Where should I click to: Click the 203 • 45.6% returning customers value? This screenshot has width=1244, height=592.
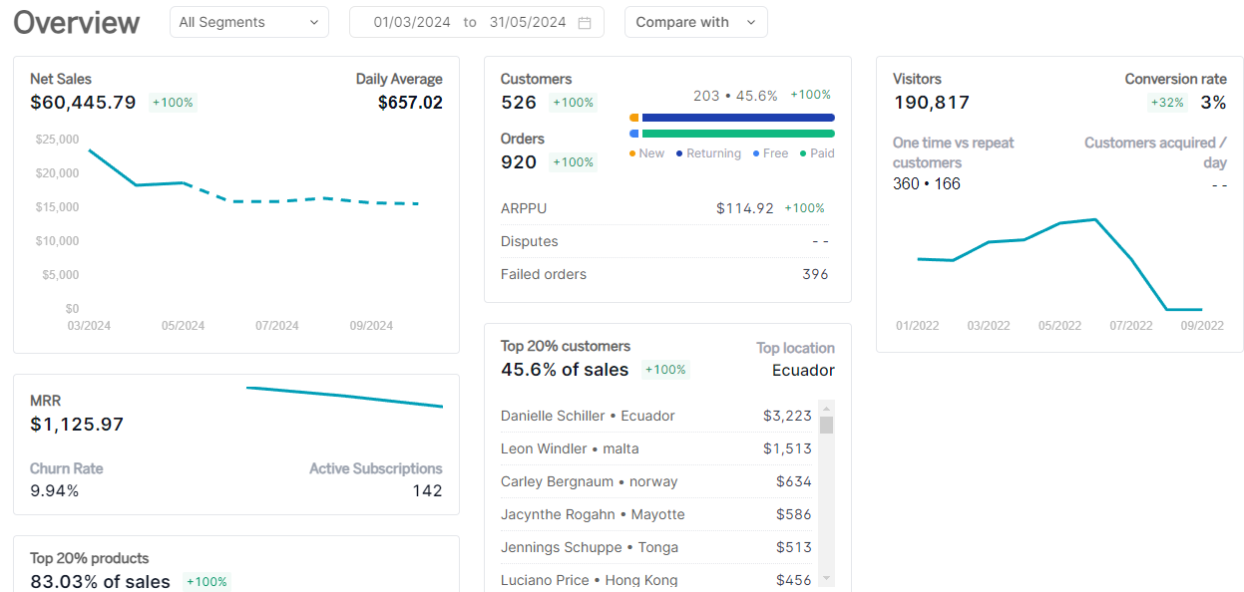pyautogui.click(x=735, y=96)
